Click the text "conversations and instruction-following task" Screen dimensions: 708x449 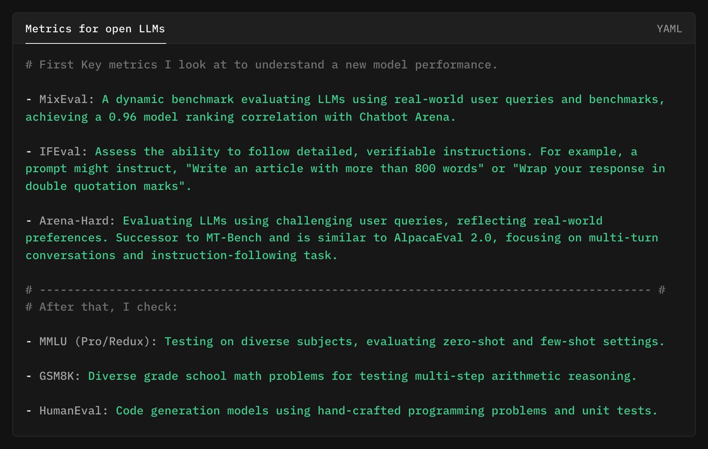point(178,256)
